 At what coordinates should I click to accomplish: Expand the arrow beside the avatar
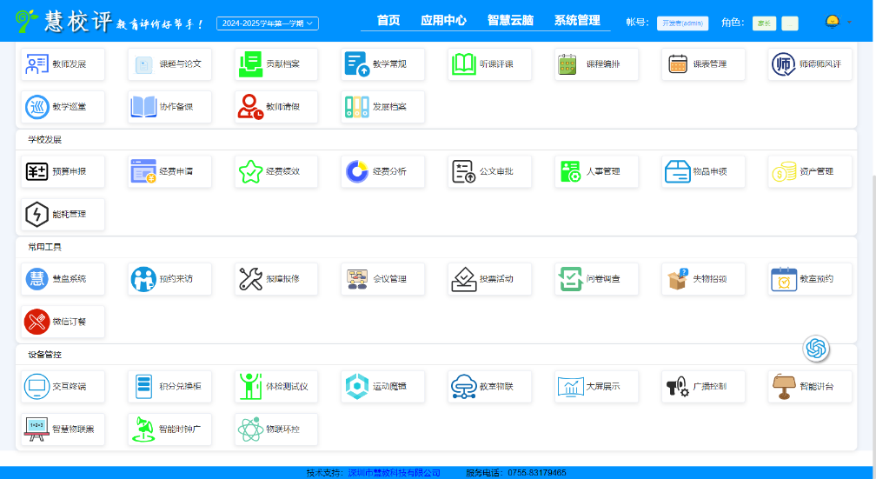(x=850, y=23)
